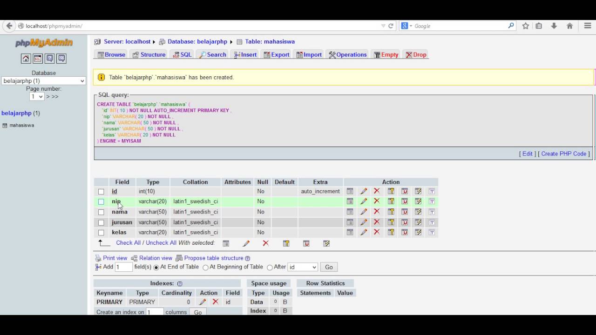Go to Firefox home page icon
The width and height of the screenshot is (596, 335).
coord(569,26)
